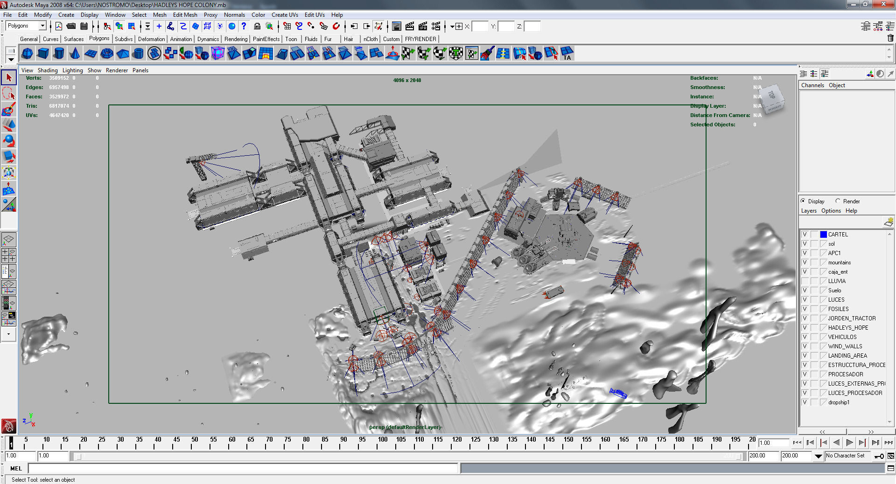Screen dimensions: 896x484
Task: Click the TA shelf icon
Action: (x=567, y=54)
